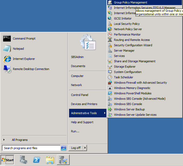The image size is (183, 166).
Task: Click the Performance Monitor icon
Action: 110,34
